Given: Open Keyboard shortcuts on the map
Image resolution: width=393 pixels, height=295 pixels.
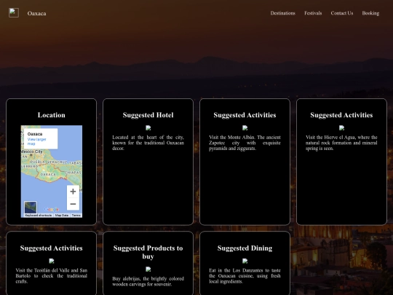Looking at the screenshot, I should click(39, 215).
